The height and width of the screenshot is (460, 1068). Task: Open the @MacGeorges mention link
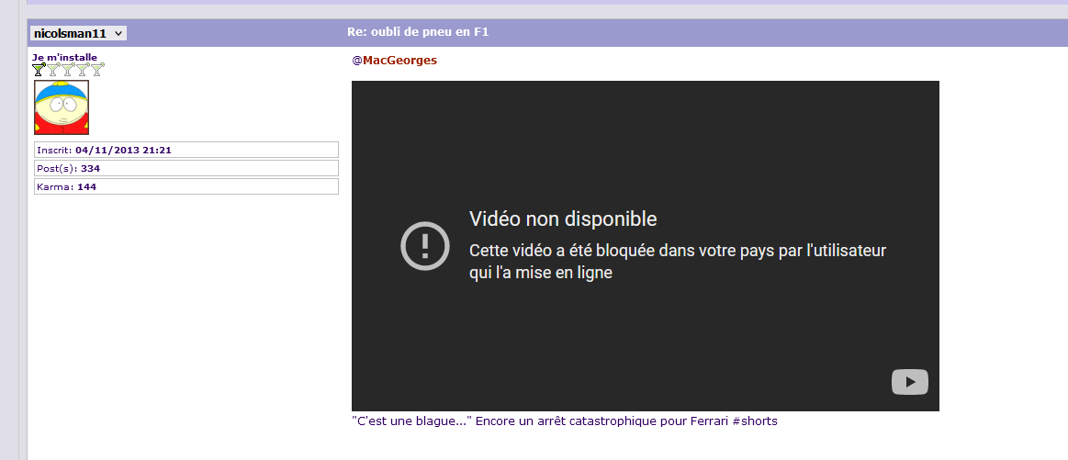(394, 61)
